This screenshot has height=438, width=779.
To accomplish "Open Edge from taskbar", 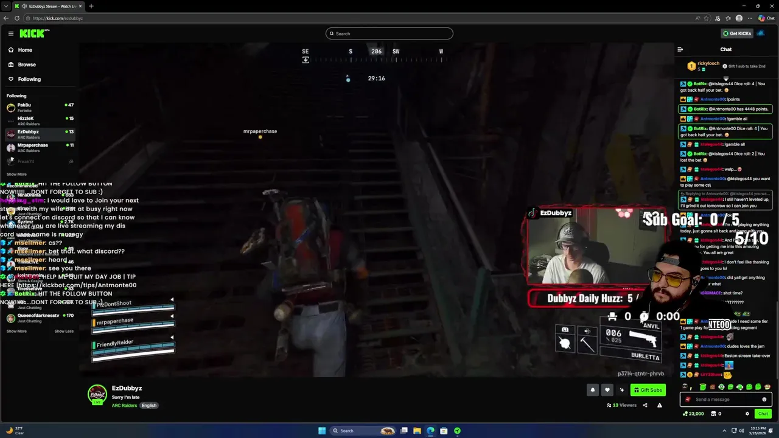I will tap(430, 431).
